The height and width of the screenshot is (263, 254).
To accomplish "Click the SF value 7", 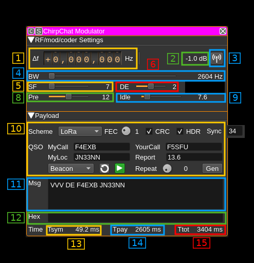I will [107, 87].
